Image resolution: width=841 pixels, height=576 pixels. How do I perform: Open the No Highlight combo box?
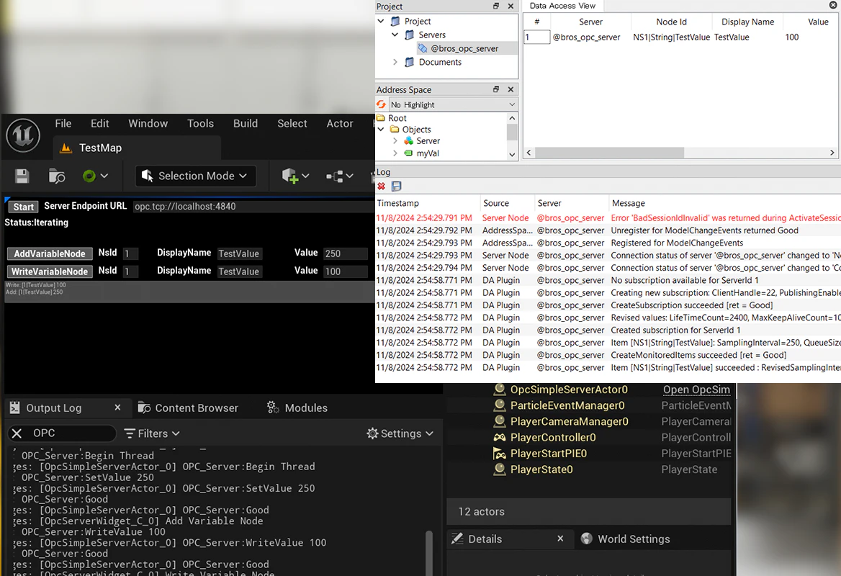pos(453,104)
